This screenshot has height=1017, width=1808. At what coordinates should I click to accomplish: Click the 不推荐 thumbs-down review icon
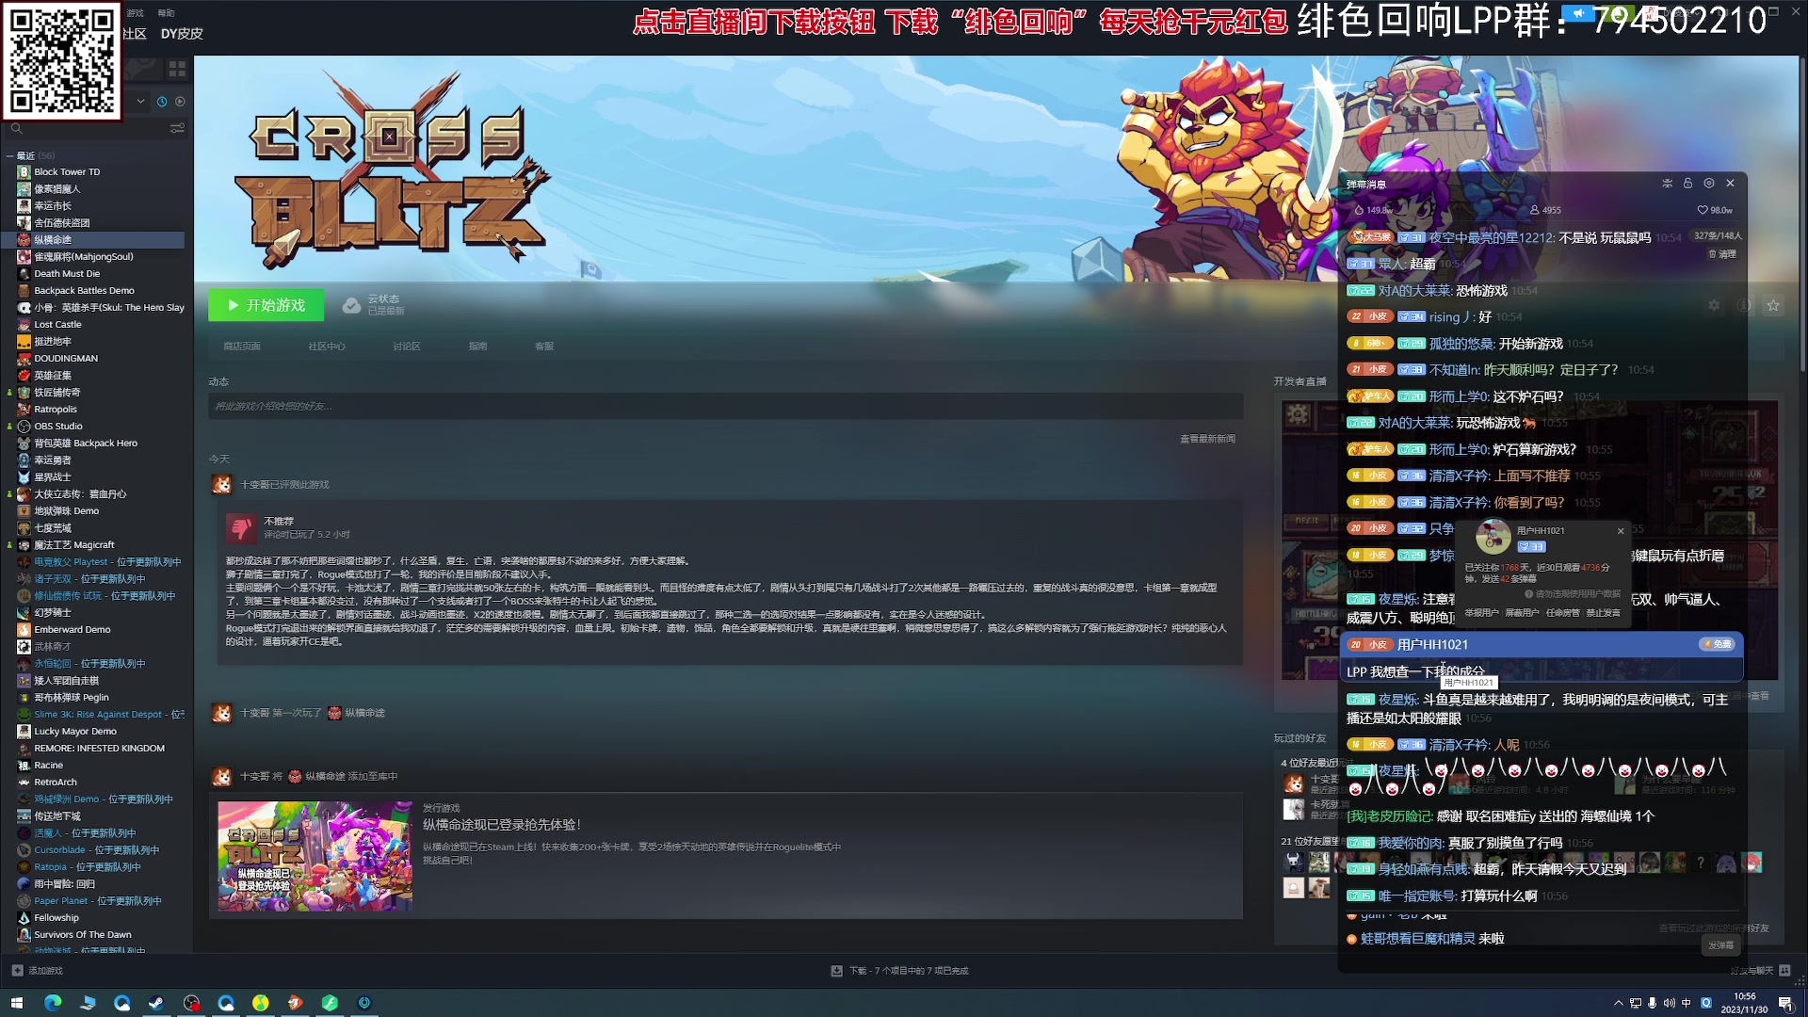point(242,528)
